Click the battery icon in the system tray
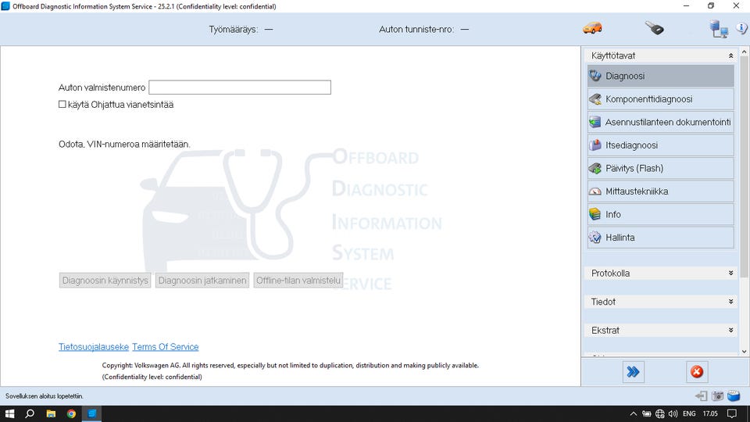Screen dimensions: 750x422 (x=647, y=413)
